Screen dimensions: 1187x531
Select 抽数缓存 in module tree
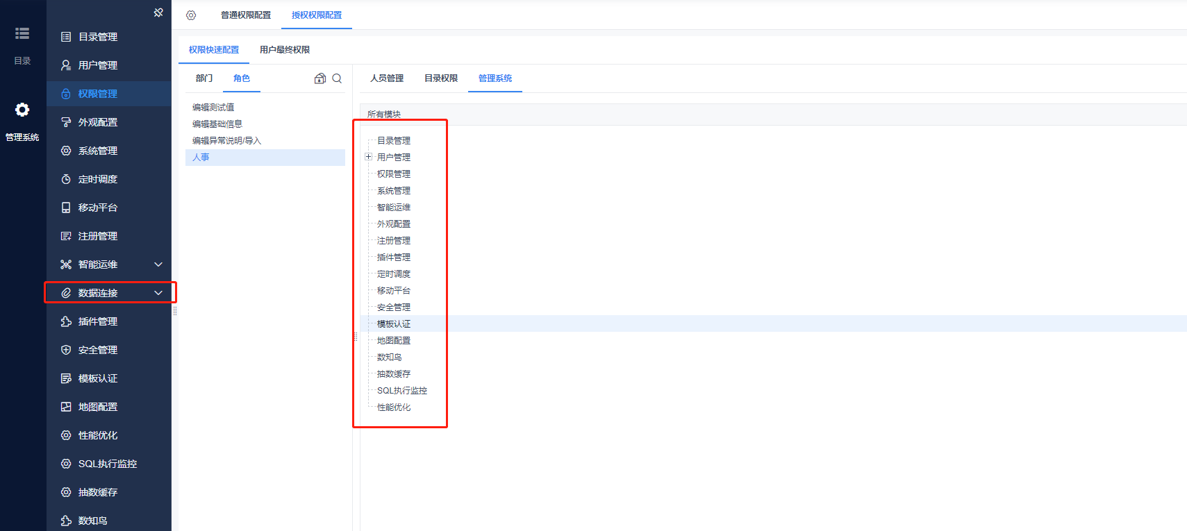394,374
